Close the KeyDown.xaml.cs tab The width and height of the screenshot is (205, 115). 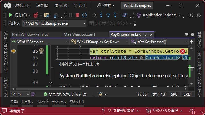click(151, 35)
